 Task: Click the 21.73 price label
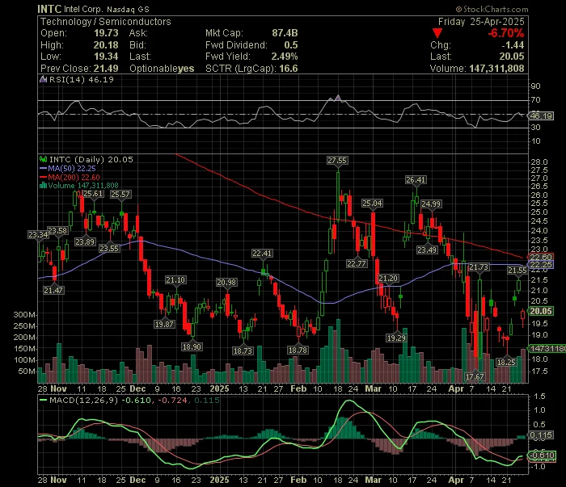pos(479,267)
